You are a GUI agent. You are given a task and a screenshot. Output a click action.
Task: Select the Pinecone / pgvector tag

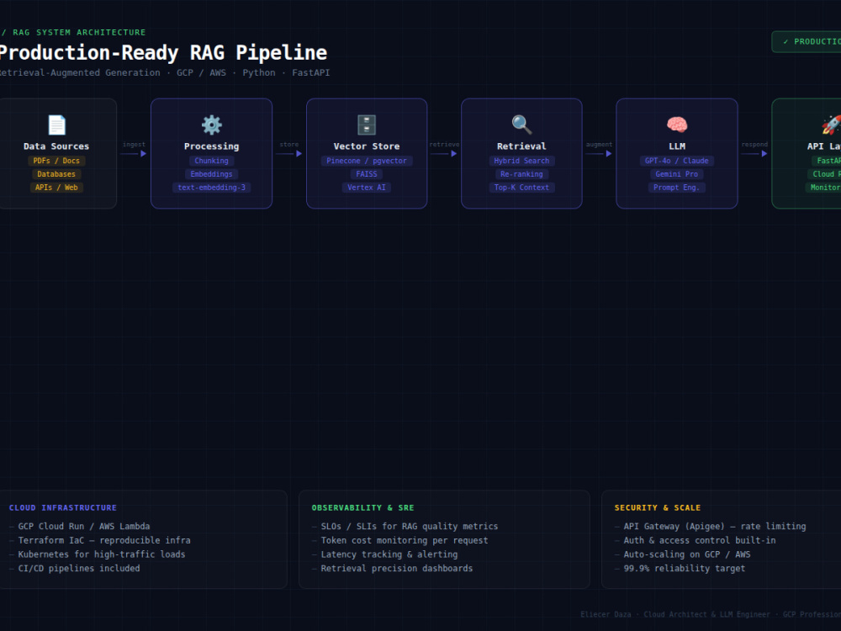(x=367, y=161)
